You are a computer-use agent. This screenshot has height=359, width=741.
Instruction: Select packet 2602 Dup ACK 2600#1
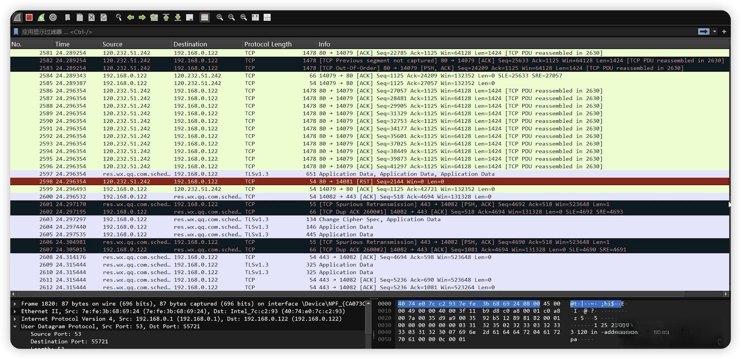370,212
